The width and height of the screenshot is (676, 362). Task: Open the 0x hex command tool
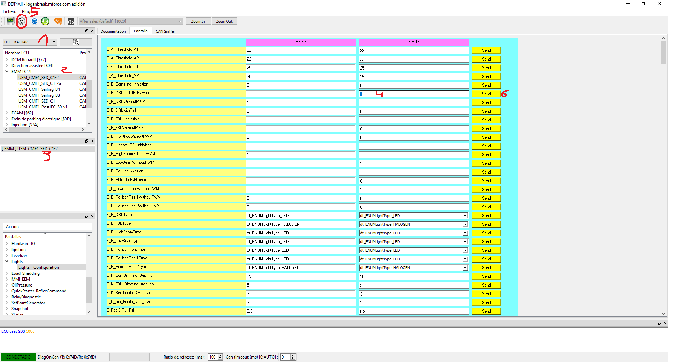click(71, 21)
